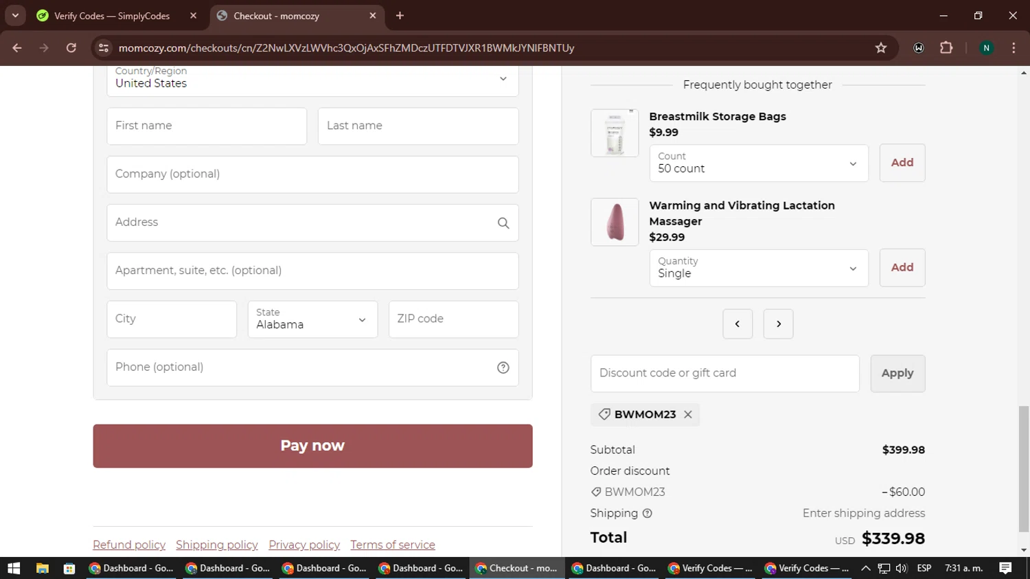Open File Explorer from the taskbar

43,568
